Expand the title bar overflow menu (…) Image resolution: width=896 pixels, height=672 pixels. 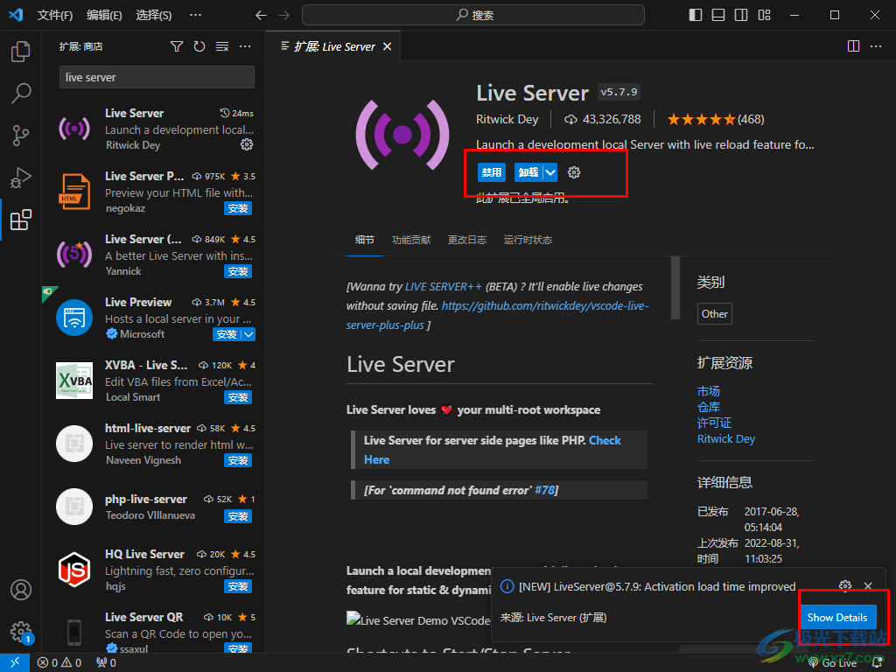195,15
